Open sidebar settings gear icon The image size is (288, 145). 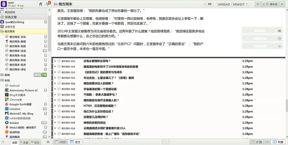coord(48,142)
